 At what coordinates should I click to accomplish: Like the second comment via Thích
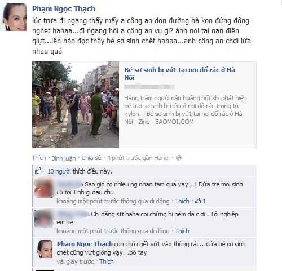182,231
